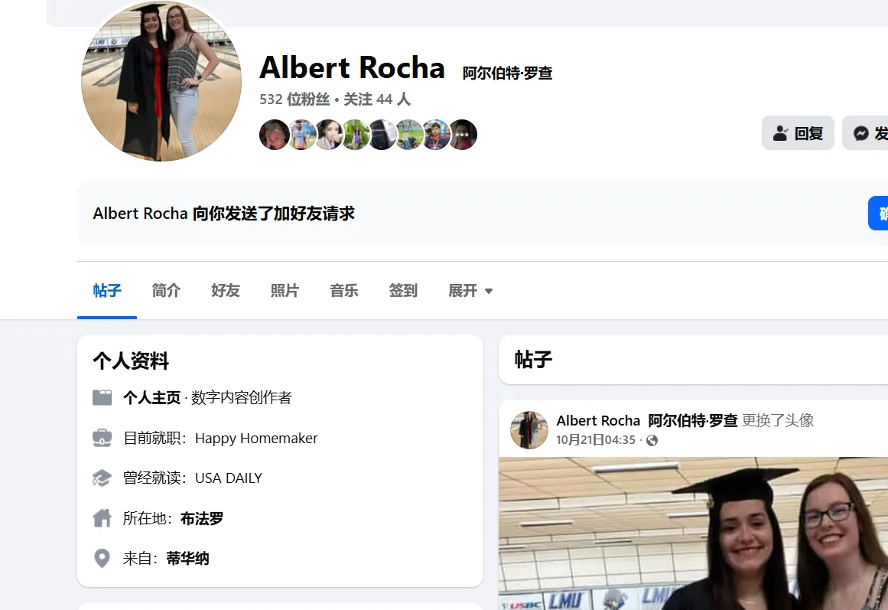Open the 好友 tab
This screenshot has width=888, height=610.
(x=226, y=291)
